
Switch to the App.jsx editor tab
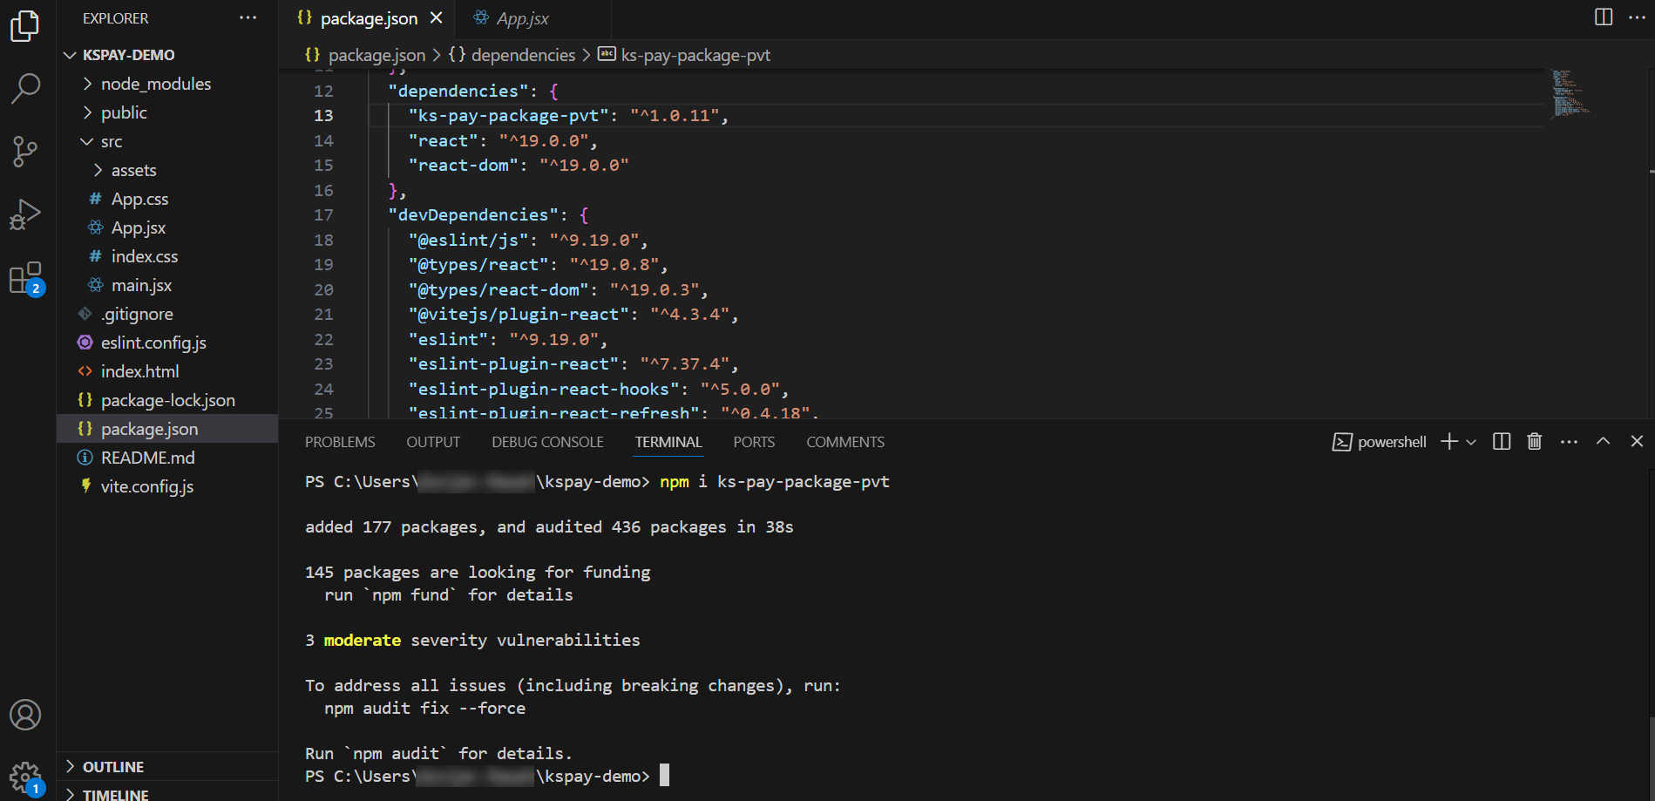521,18
